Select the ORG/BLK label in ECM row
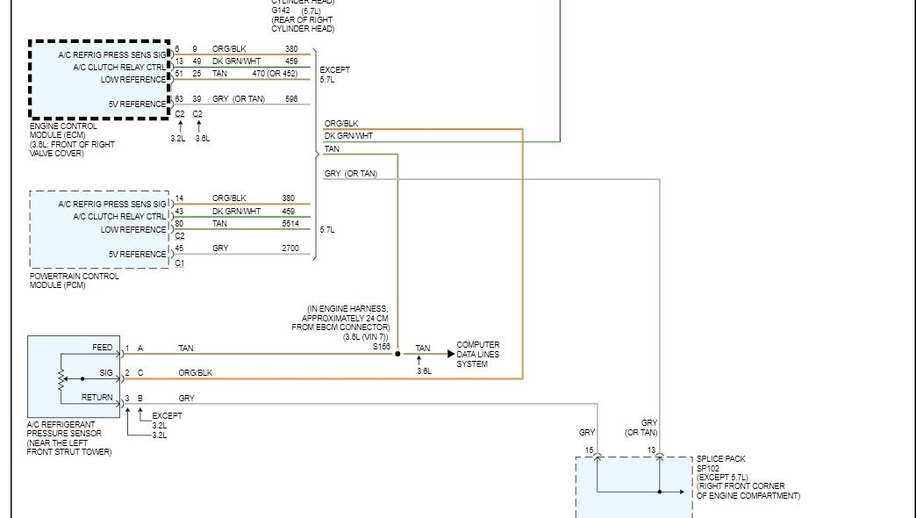 [x=229, y=49]
